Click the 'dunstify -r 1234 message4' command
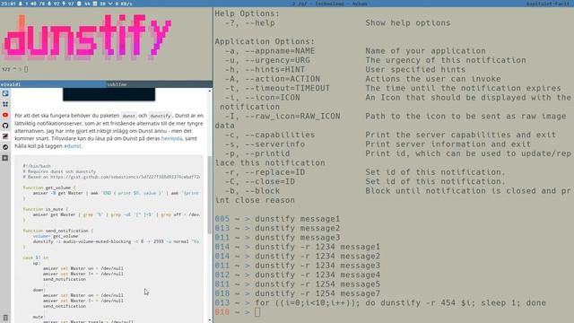This screenshot has height=323, width=574. (x=317, y=275)
